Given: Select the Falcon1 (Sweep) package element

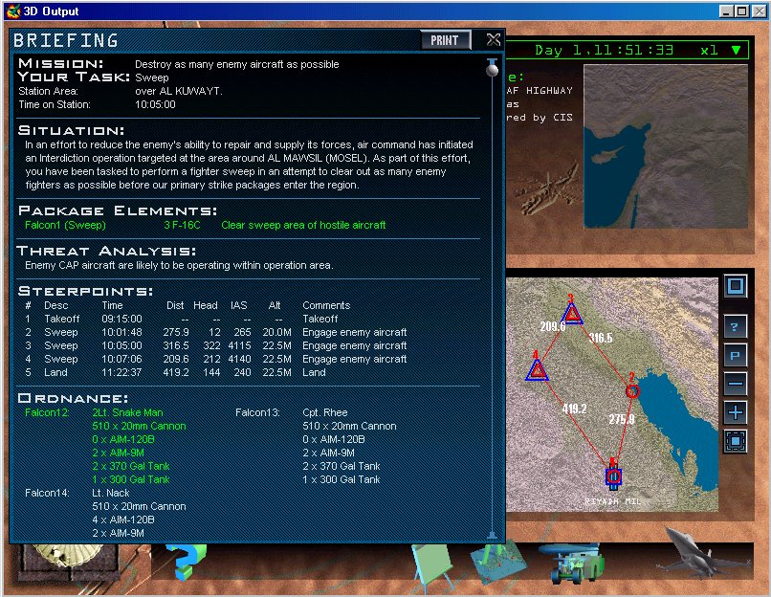Looking at the screenshot, I should [x=65, y=225].
